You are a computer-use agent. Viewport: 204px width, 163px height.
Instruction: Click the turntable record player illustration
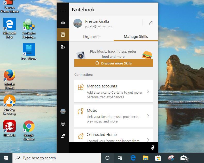[81, 55]
